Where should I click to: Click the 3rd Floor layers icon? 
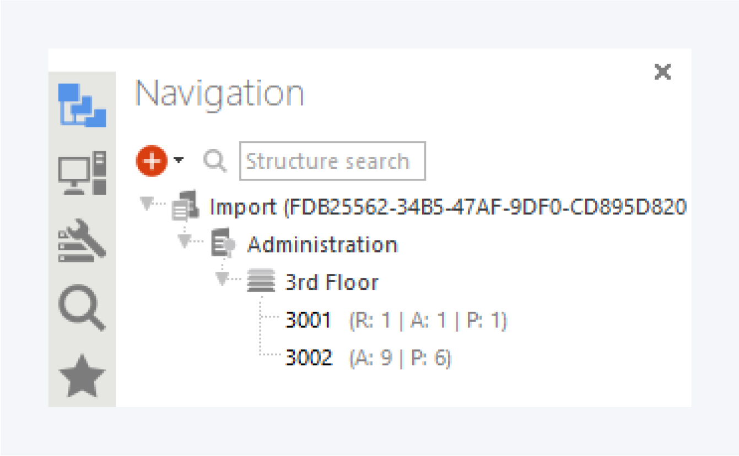click(x=261, y=281)
